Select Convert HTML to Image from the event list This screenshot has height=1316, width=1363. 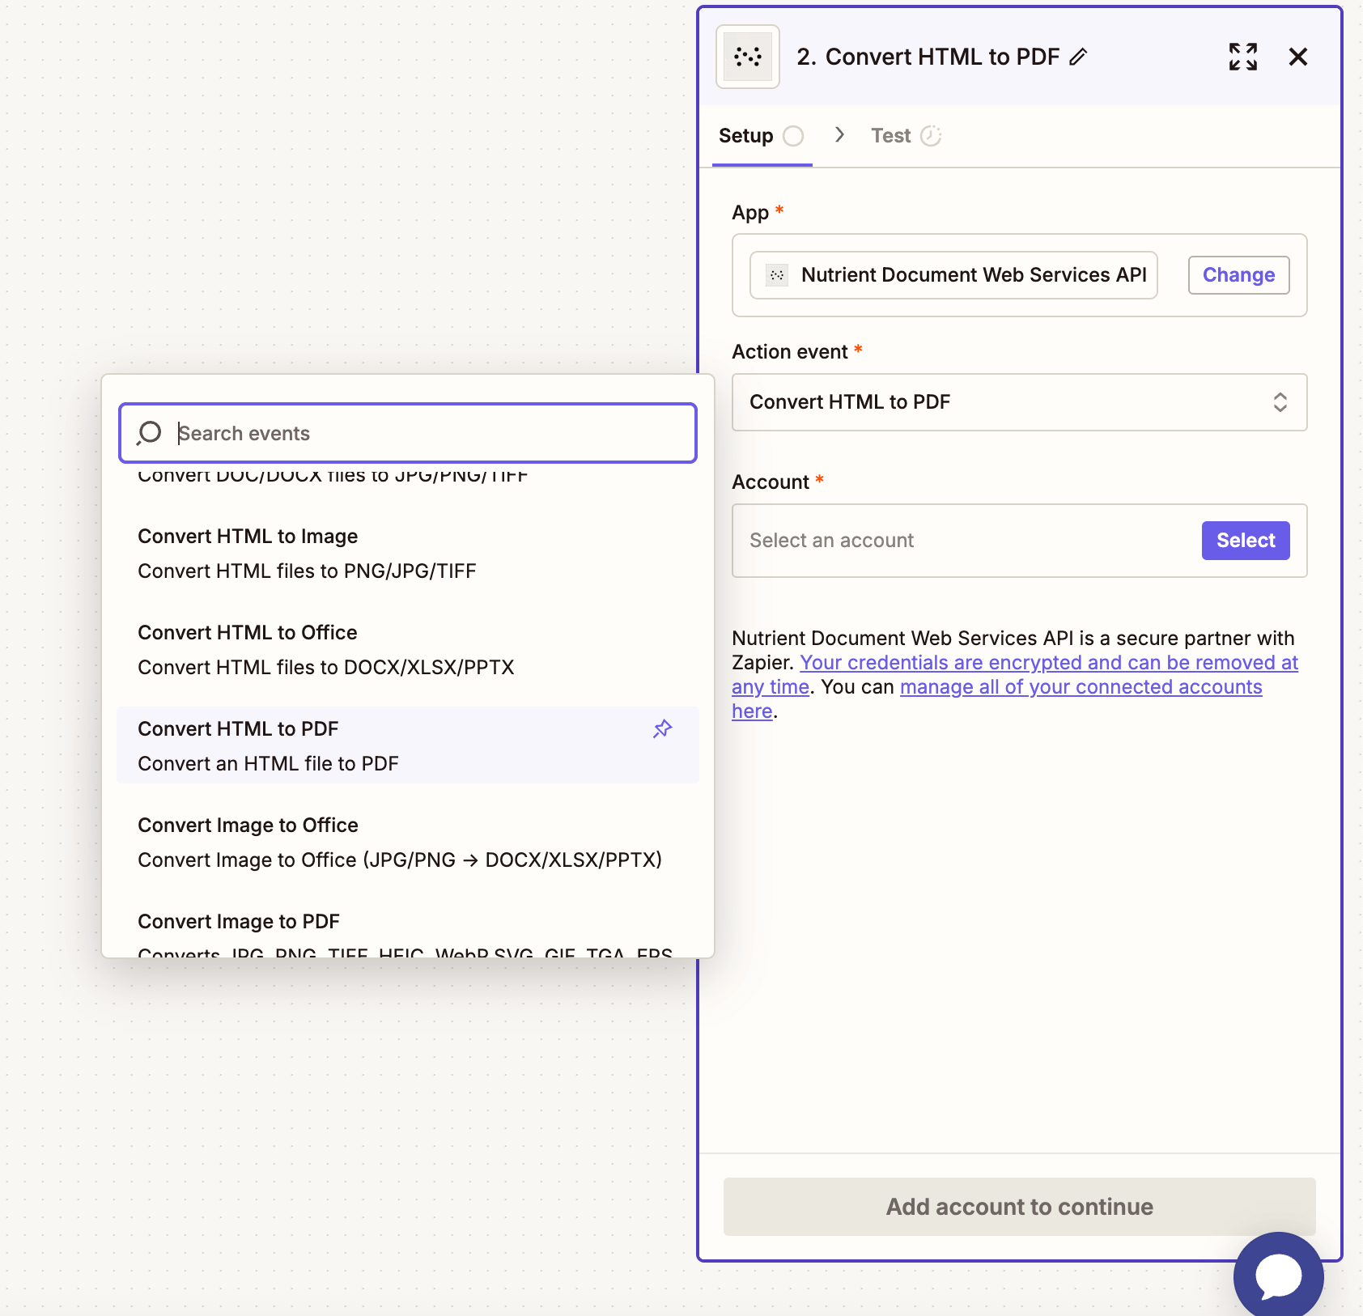(x=248, y=536)
